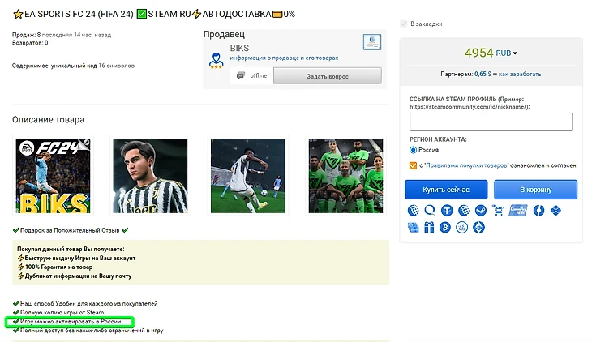Screen dimensions: 592x342
Task: Click the gift box payment icon
Action: [x=429, y=227]
